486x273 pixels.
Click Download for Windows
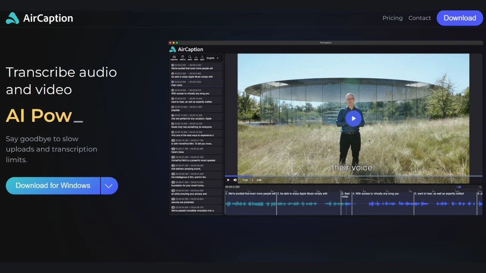click(53, 185)
